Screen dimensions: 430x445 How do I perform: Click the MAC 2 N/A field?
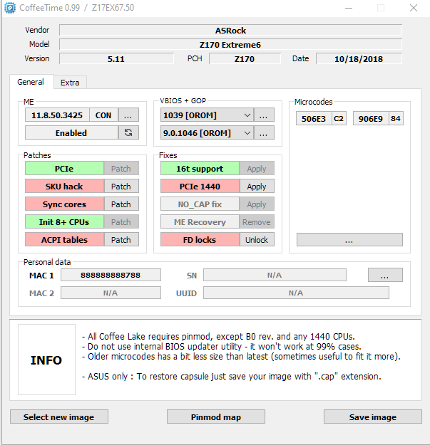[x=111, y=293]
